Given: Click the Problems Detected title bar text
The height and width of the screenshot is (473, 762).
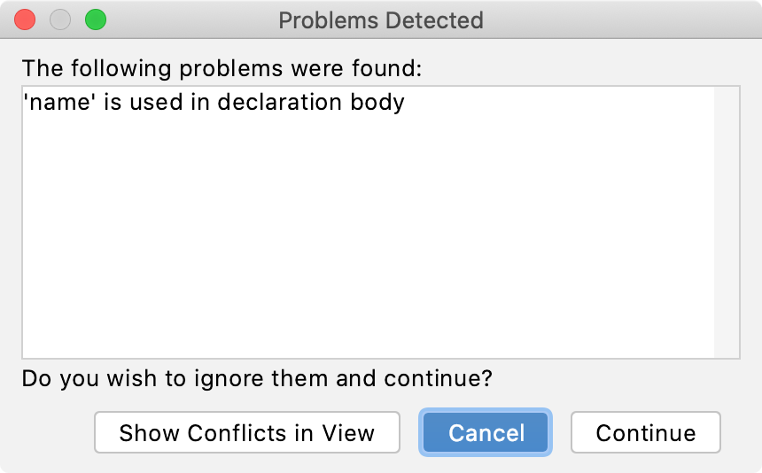Looking at the screenshot, I should (381, 19).
